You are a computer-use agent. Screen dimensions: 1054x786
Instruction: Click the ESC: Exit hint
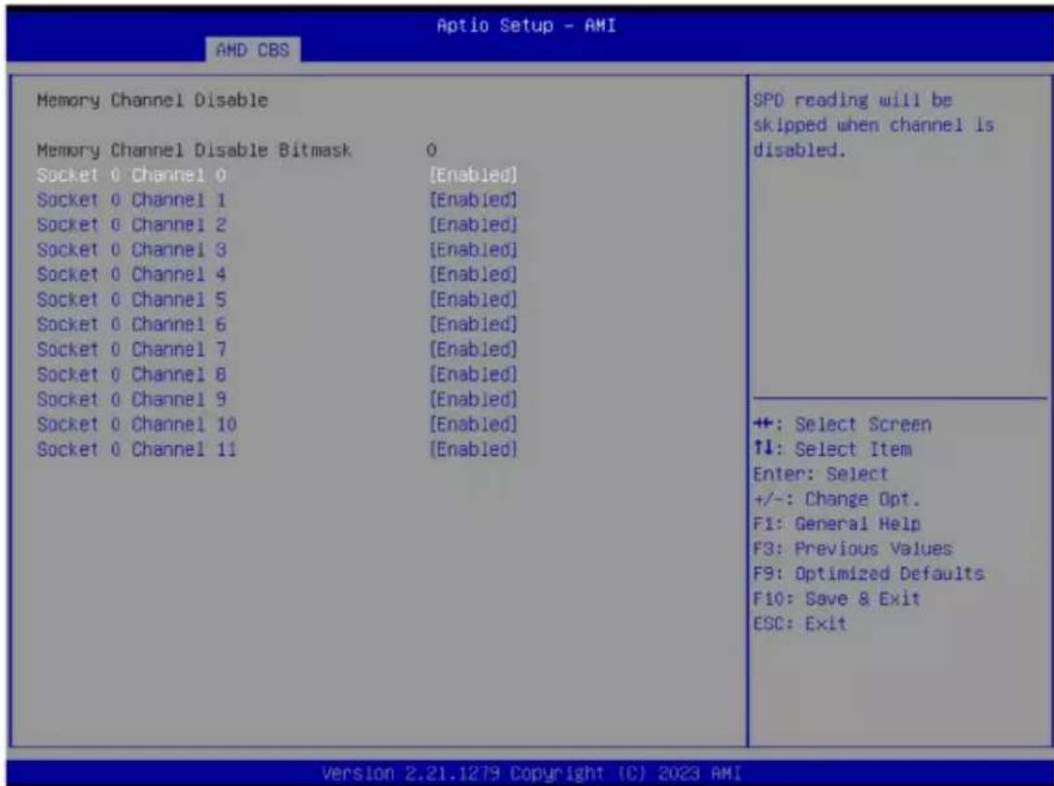(x=800, y=624)
